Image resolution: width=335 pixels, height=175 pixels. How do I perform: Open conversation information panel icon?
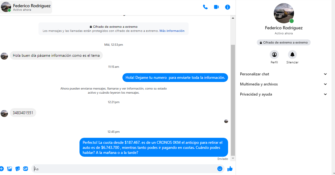[x=227, y=7]
